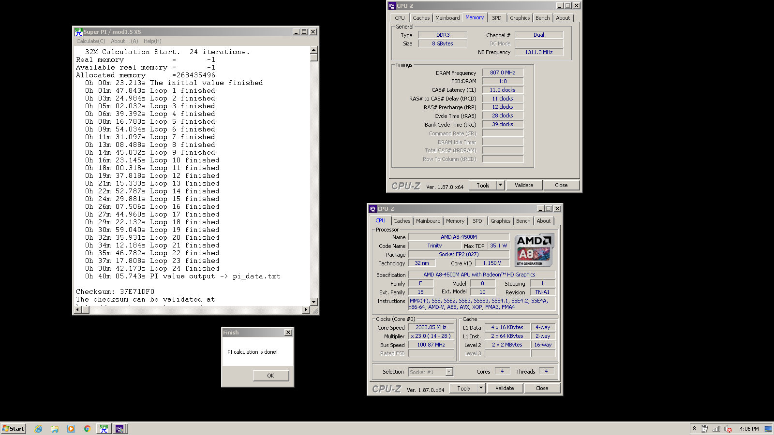
Task: Click Multiplier value x 23.0 (14 - 28)
Action: pos(431,336)
